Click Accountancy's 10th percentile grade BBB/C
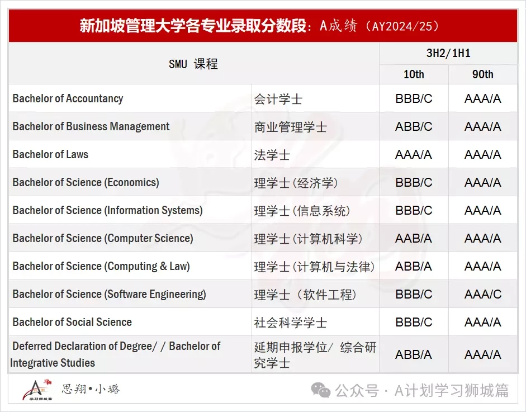Viewport: 526px width, 412px height. [414, 98]
